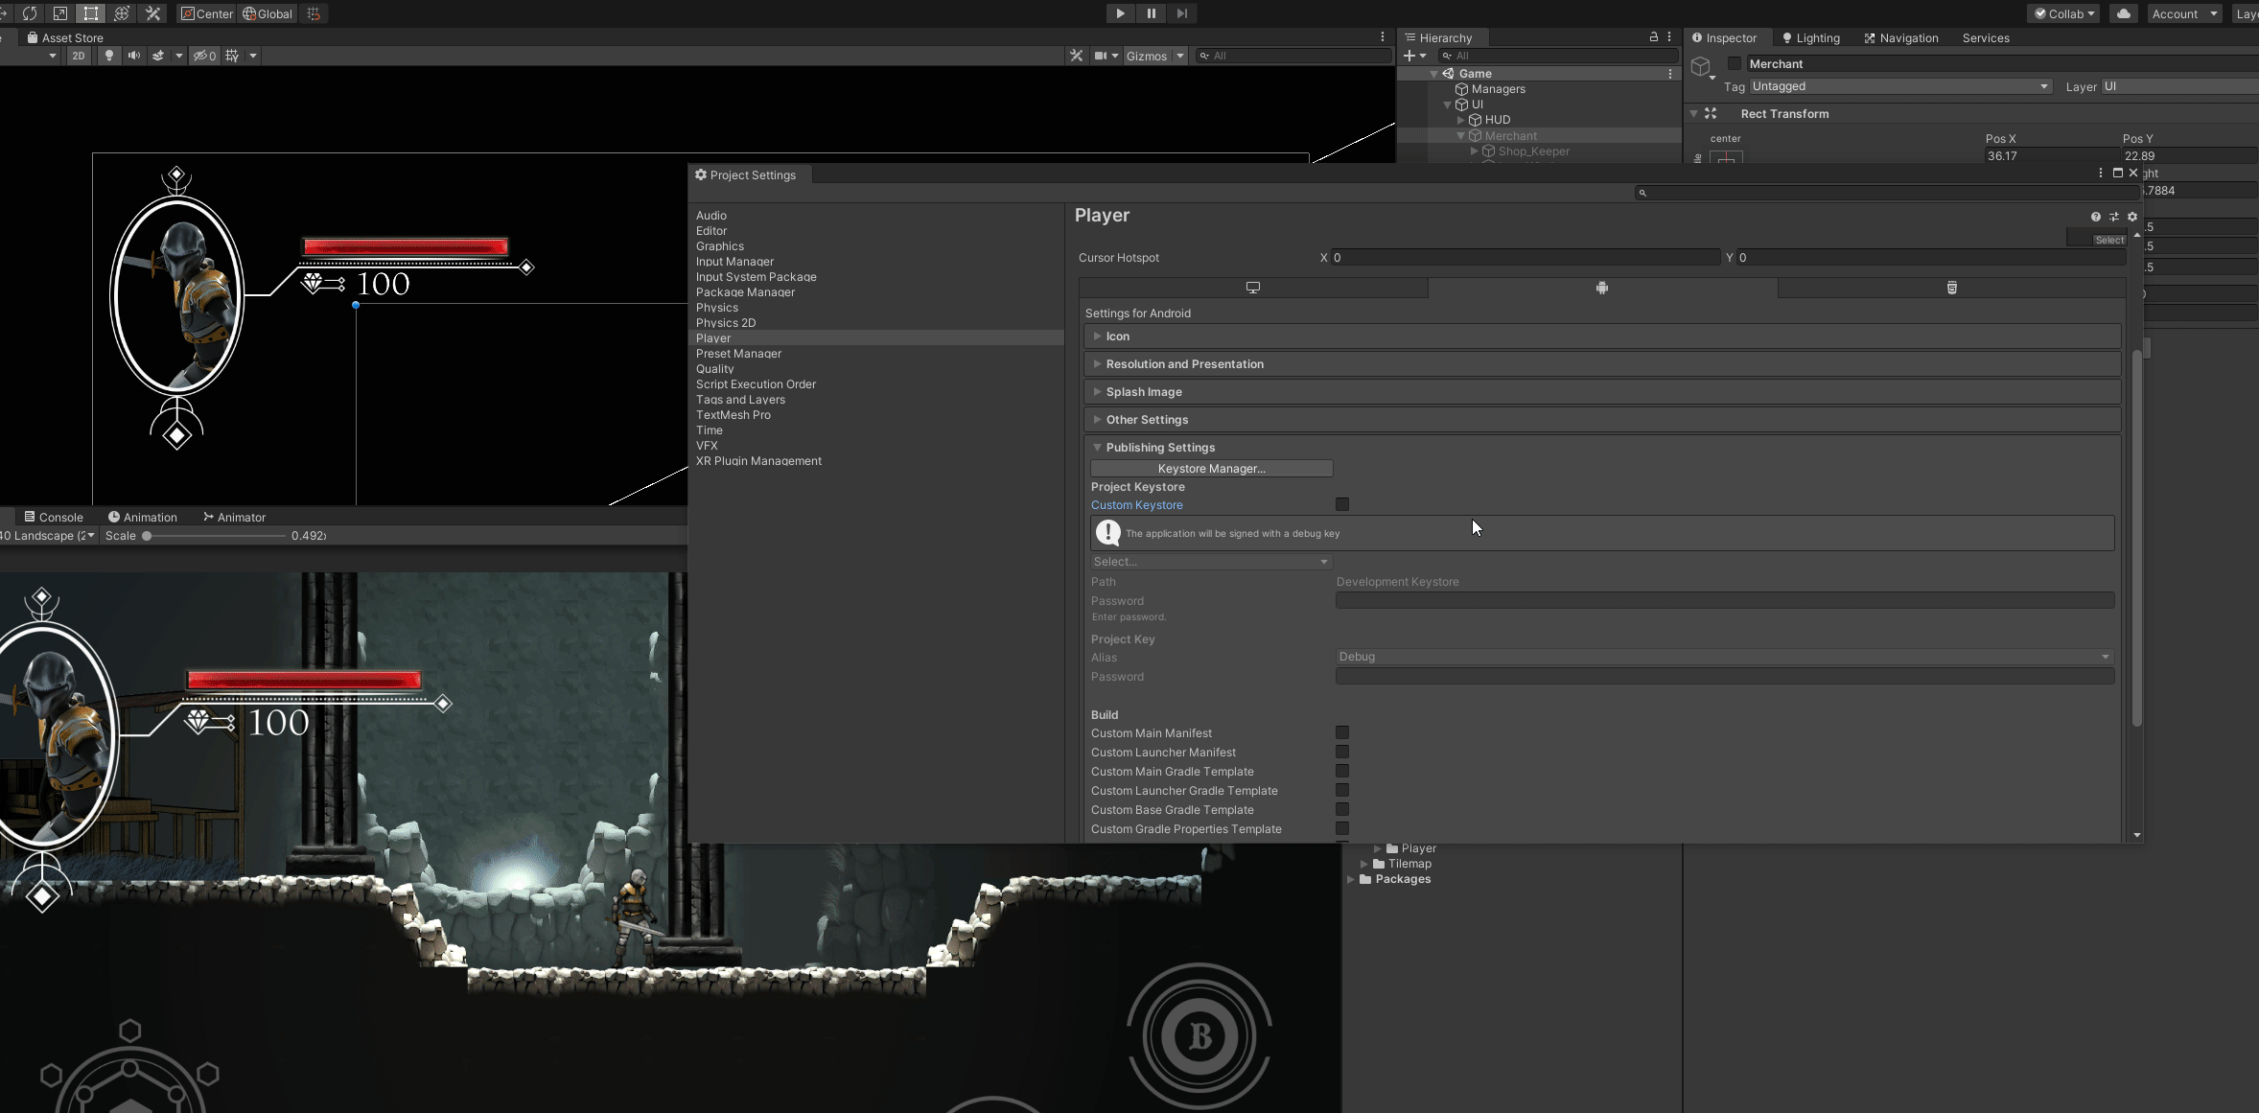Expand the Other Settings section
The image size is (2259, 1113).
(x=1602, y=420)
